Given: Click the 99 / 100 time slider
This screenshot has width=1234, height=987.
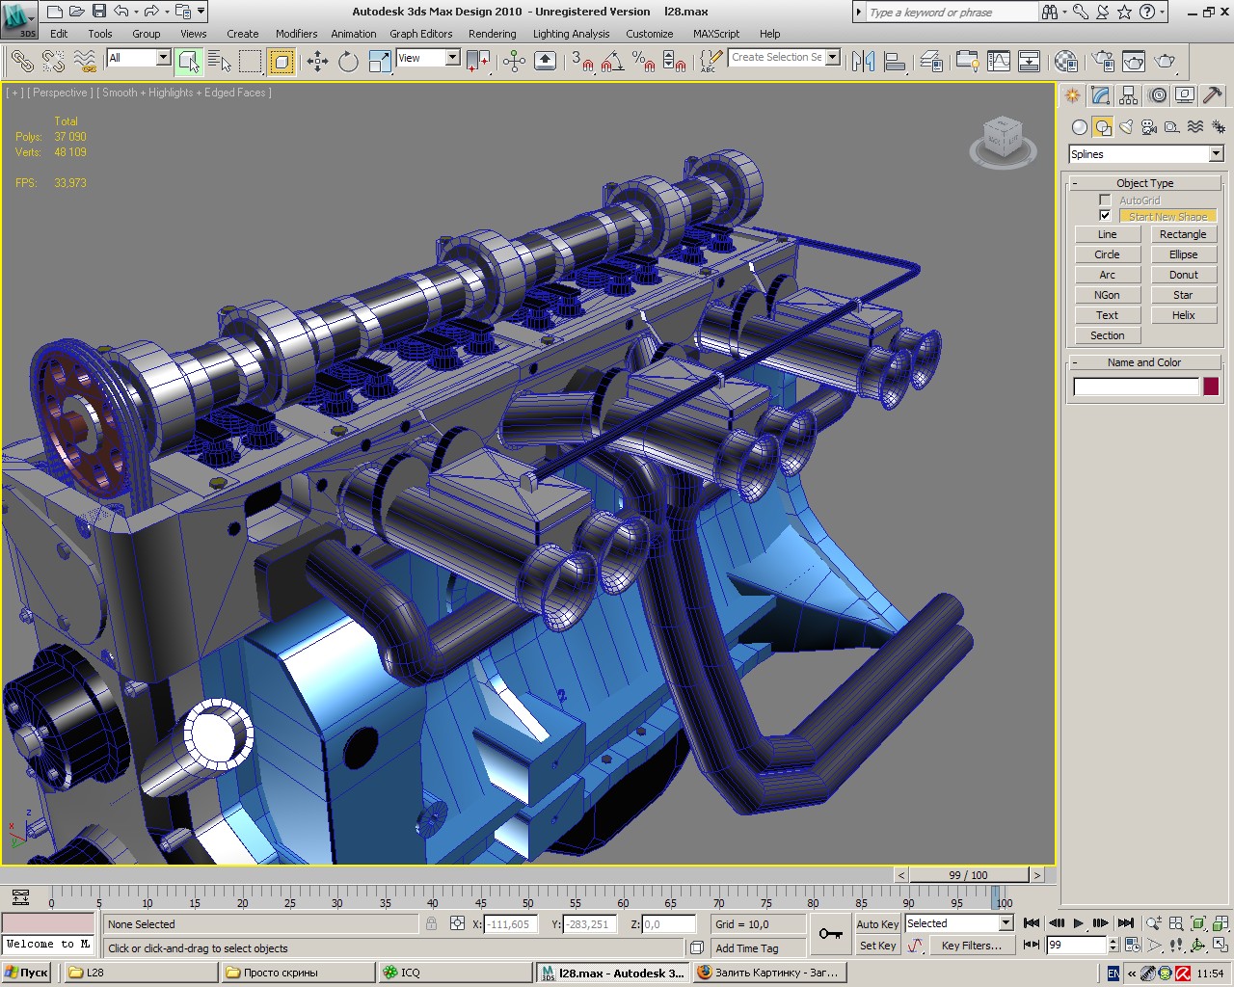Looking at the screenshot, I should click(x=968, y=875).
